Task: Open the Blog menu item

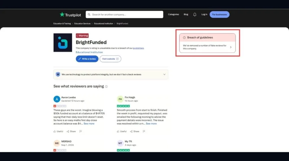Action: [186, 14]
